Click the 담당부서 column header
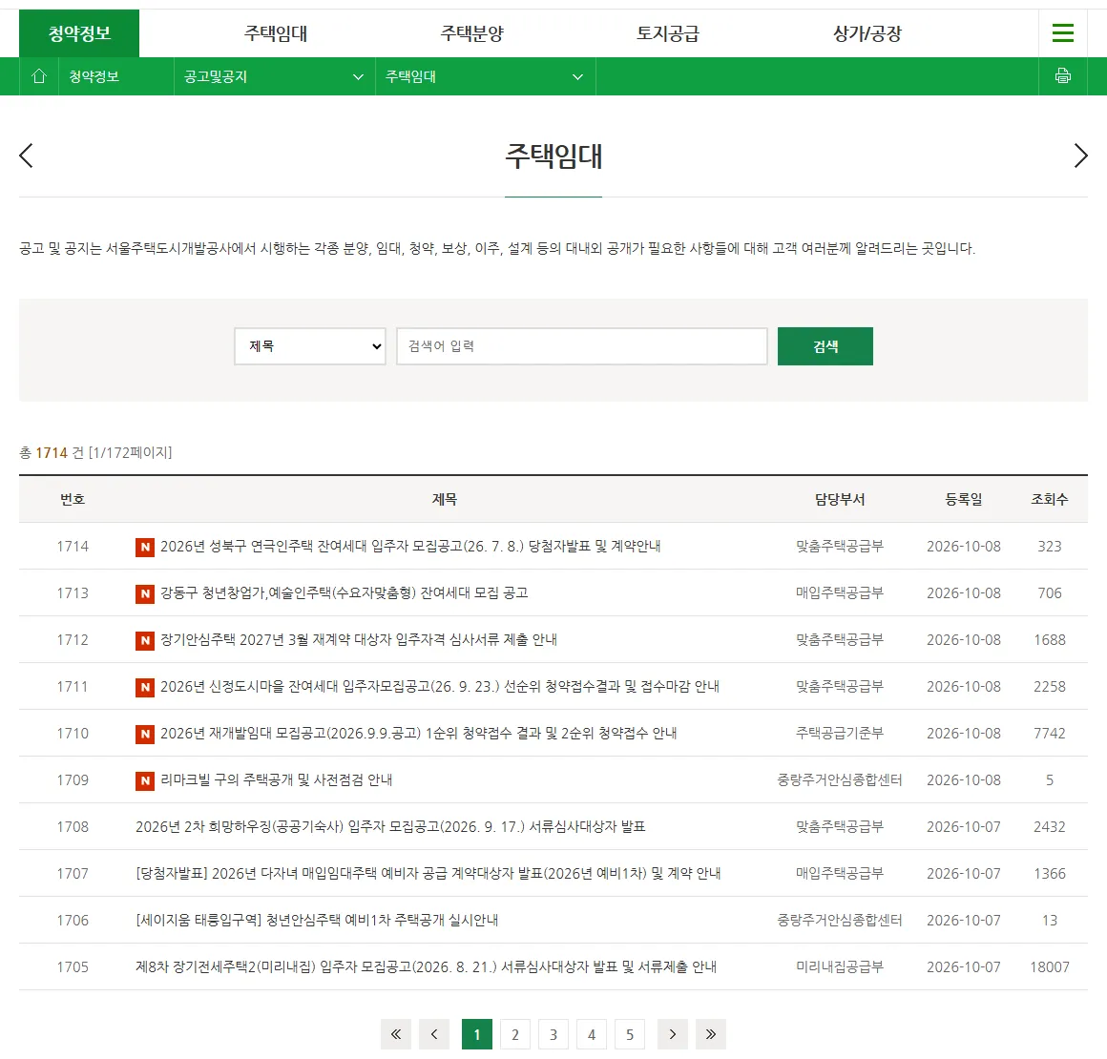The height and width of the screenshot is (1059, 1107). [x=840, y=499]
